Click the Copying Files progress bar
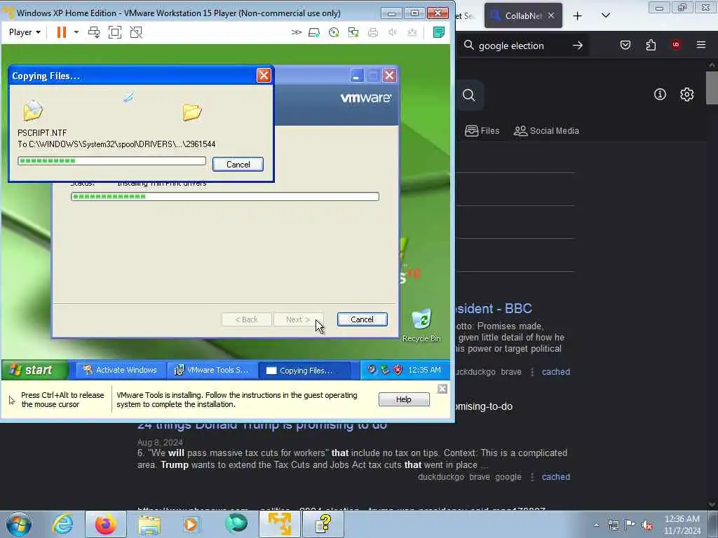Viewport: 718px width, 538px height. pyautogui.click(x=111, y=160)
